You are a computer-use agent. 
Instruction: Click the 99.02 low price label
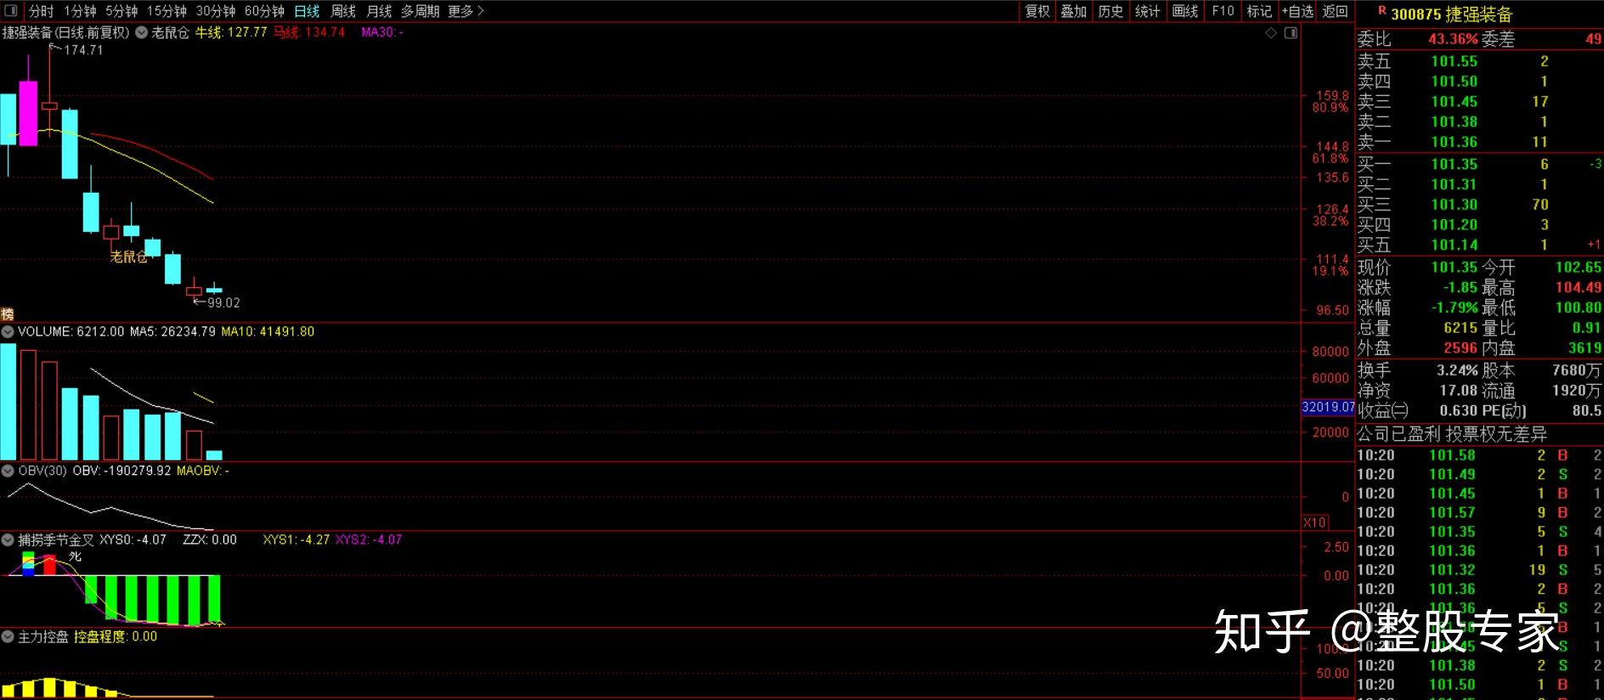pyautogui.click(x=223, y=302)
